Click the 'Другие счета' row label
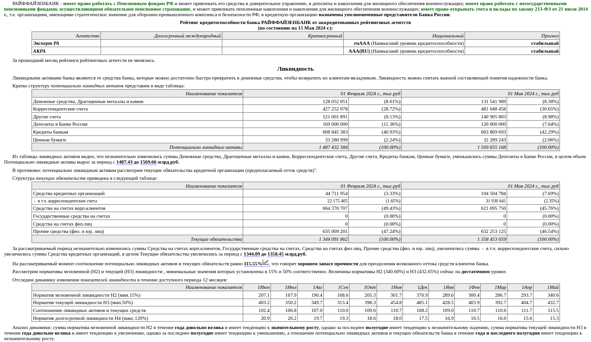This screenshot has height=342, width=591. click(x=47, y=116)
